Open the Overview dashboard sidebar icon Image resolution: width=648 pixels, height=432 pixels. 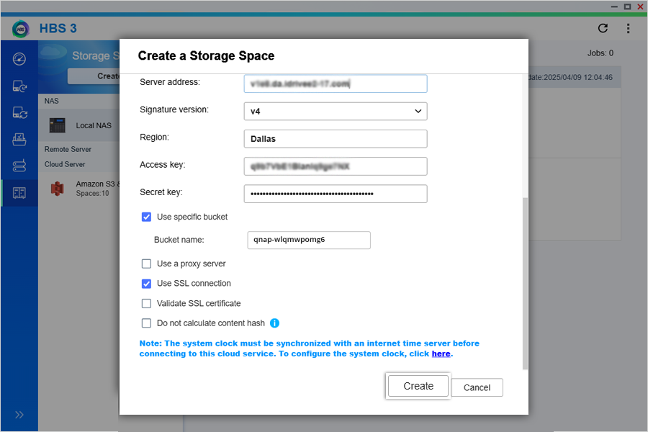(x=19, y=59)
